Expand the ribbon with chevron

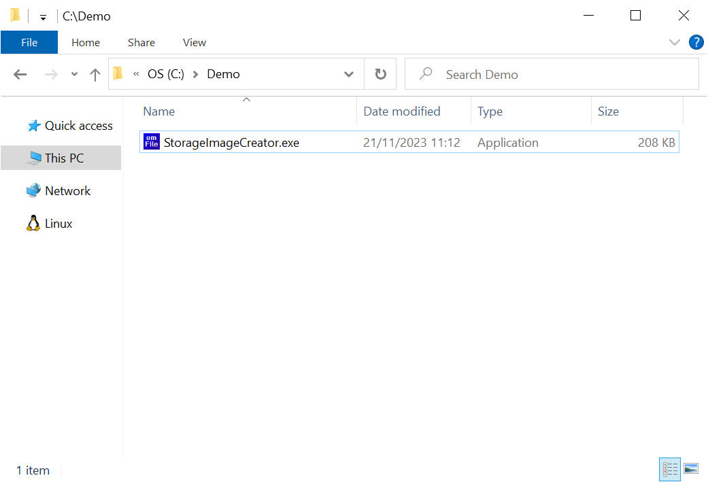tap(674, 42)
